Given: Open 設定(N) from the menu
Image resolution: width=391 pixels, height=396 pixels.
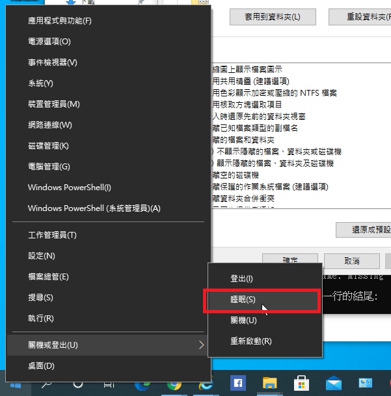Looking at the screenshot, I should (x=109, y=256).
